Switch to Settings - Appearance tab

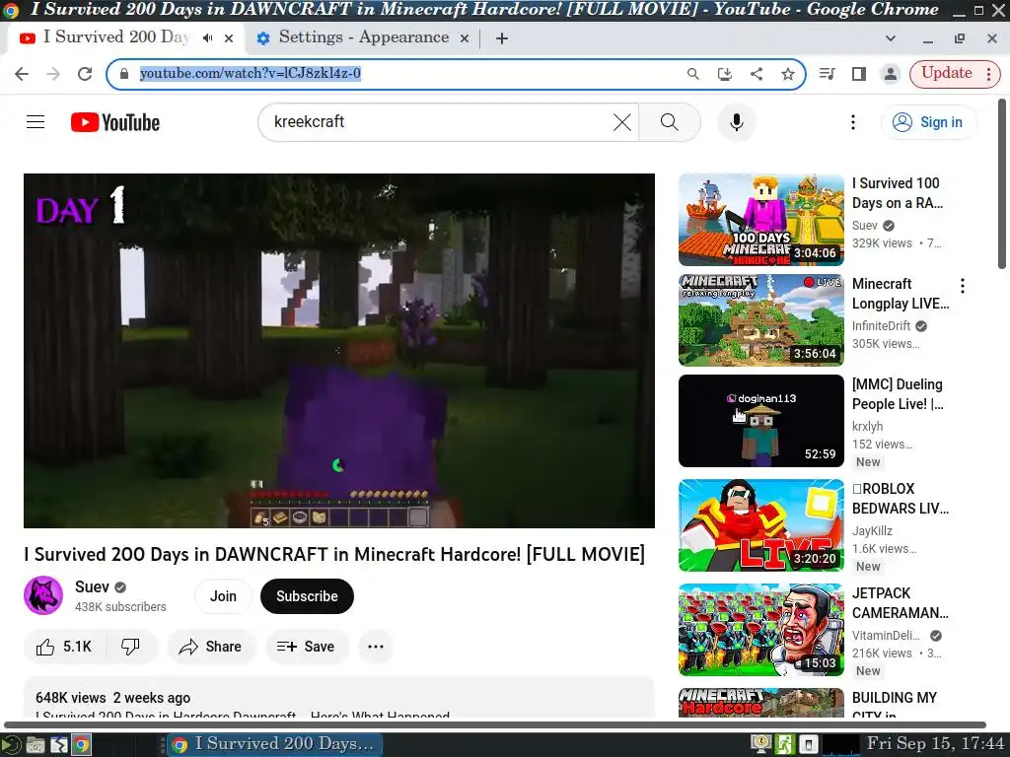coord(363,38)
